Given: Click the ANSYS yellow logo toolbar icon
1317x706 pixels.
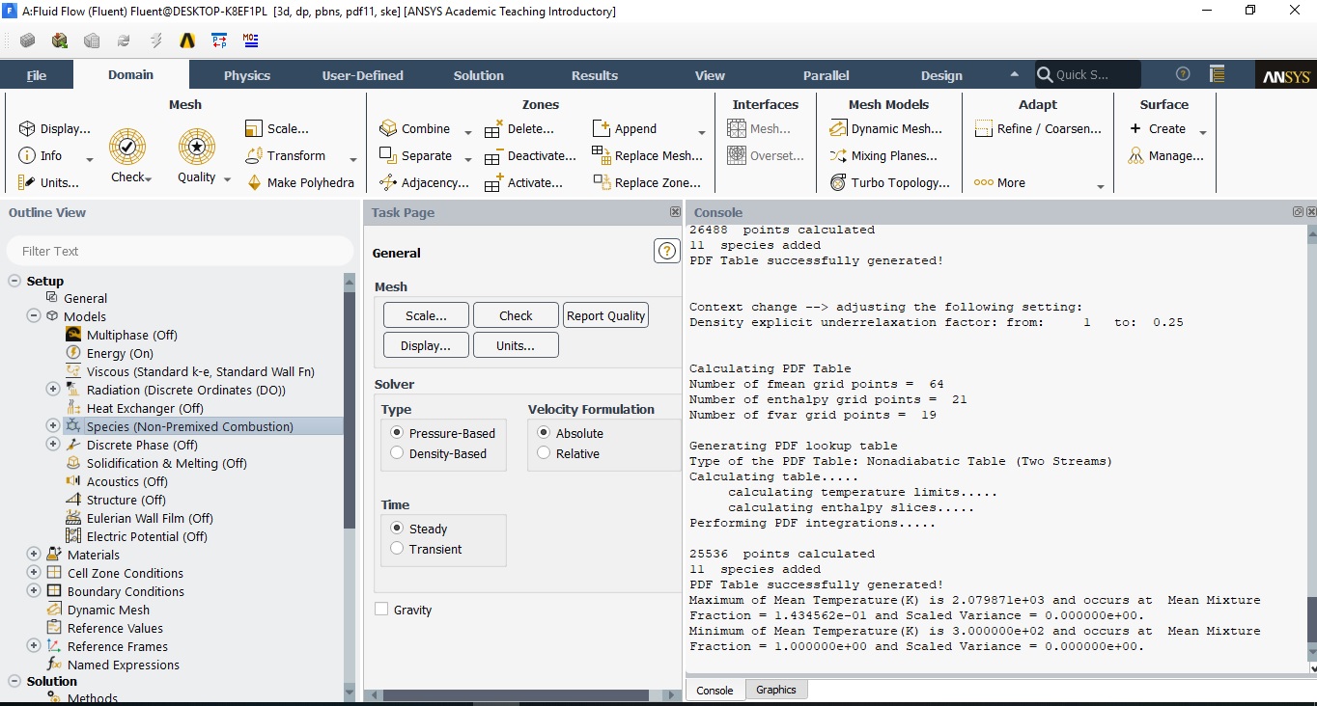Looking at the screenshot, I should pos(187,41).
